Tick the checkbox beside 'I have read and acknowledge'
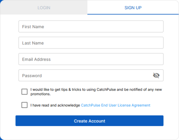The height and width of the screenshot is (140, 179). [24, 105]
